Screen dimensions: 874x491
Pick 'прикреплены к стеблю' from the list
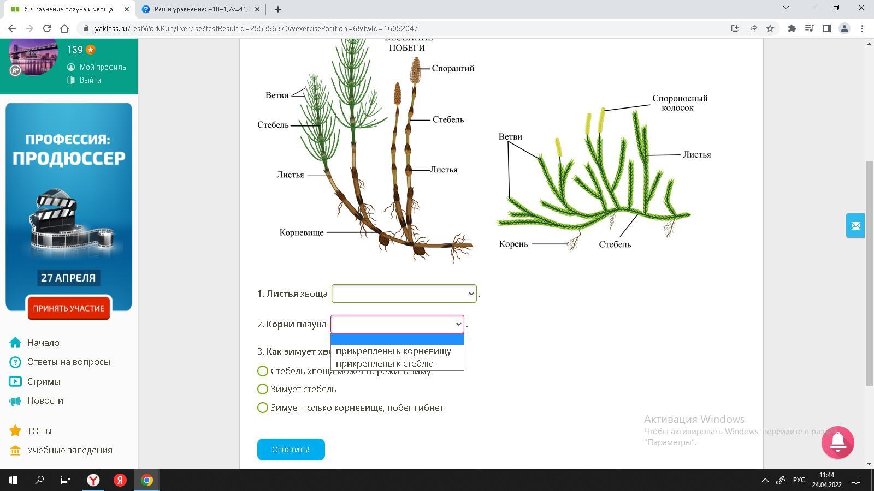click(x=385, y=363)
